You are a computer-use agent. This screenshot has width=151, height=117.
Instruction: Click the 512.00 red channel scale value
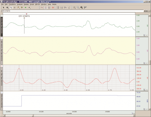click(139, 68)
